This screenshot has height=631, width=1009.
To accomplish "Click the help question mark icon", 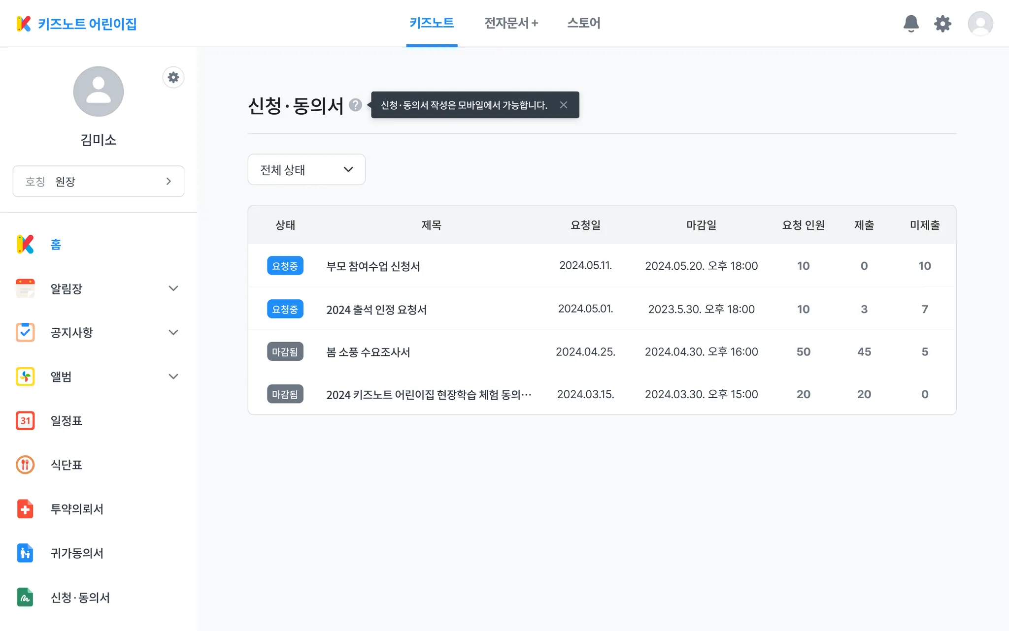I will (x=355, y=105).
